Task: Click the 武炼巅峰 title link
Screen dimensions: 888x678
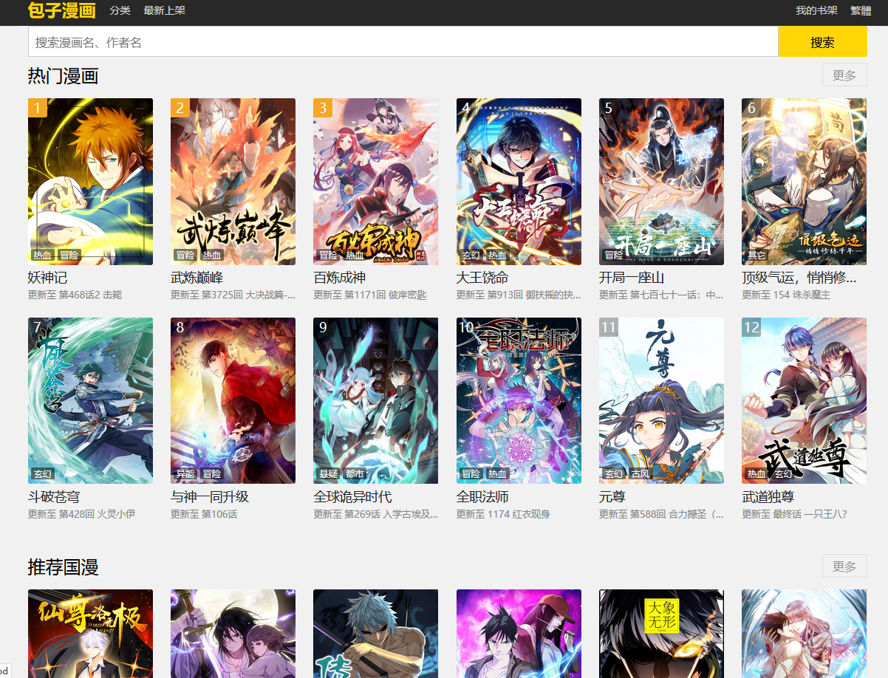Action: [x=197, y=278]
